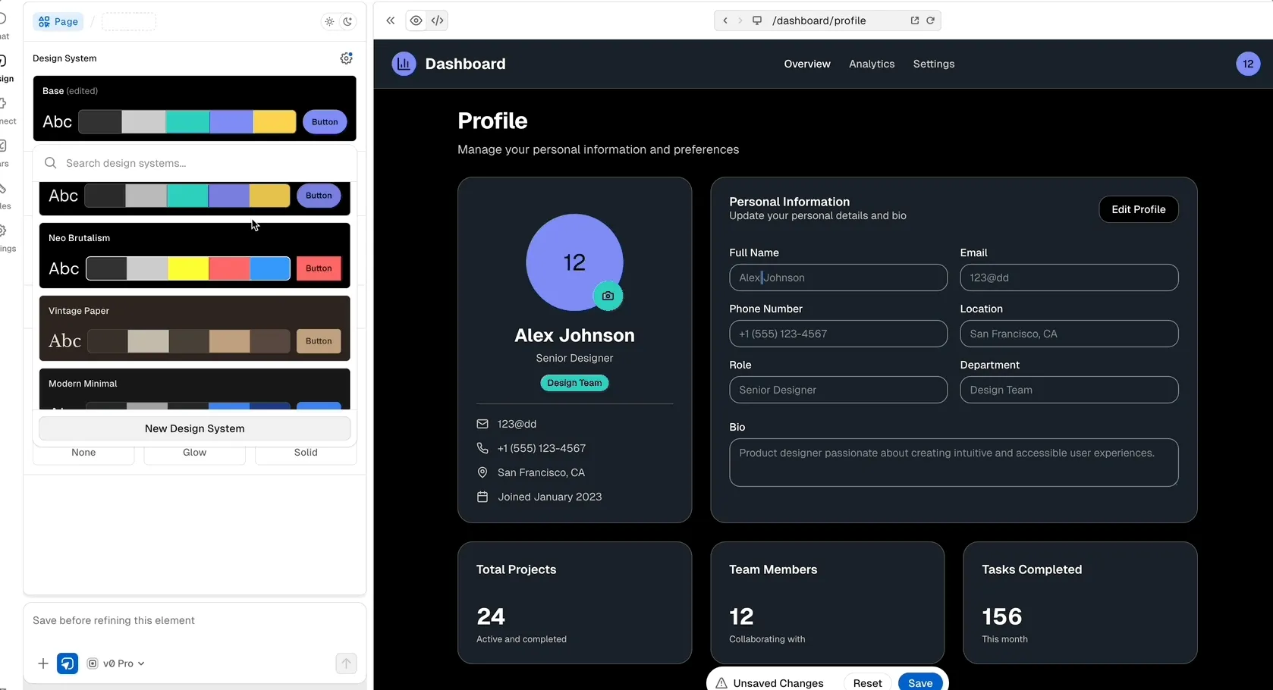Viewport: 1273px width, 690px height.
Task: Switch to light mode sun toggle
Action: click(329, 22)
